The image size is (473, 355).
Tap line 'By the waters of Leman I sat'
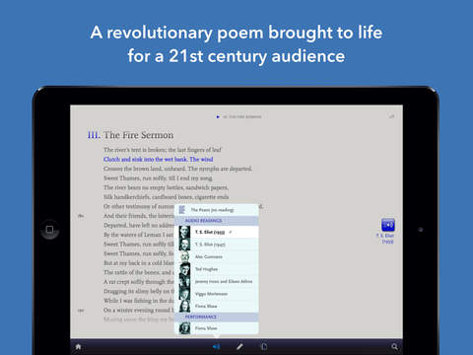138,235
